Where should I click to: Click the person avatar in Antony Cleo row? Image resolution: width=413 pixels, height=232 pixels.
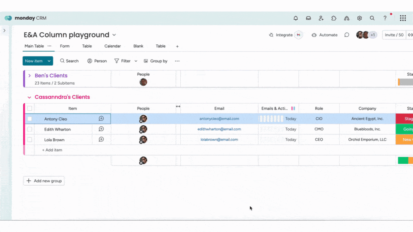pyautogui.click(x=143, y=119)
